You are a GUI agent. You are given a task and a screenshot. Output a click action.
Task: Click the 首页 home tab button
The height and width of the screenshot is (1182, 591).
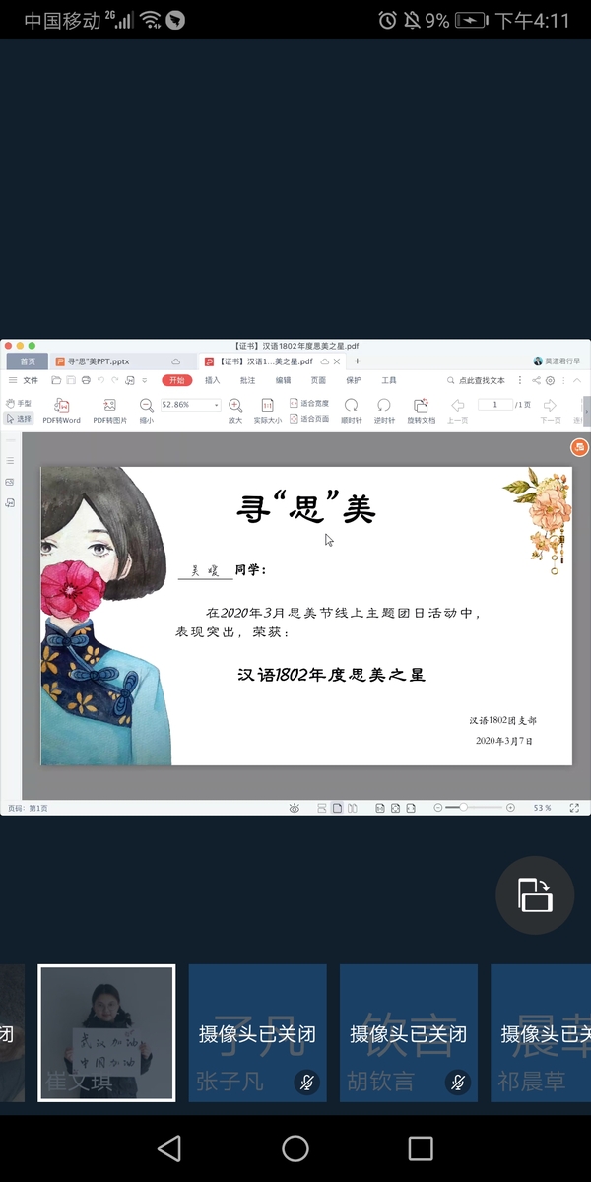click(27, 361)
